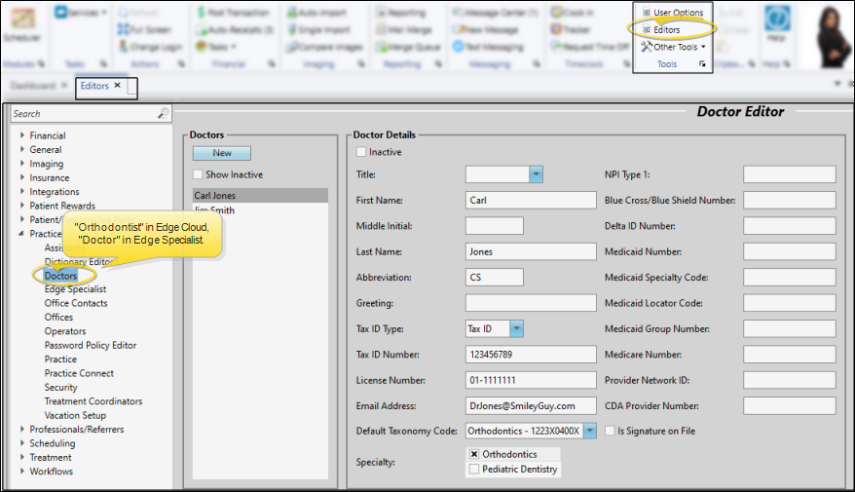Open the Tax ID Type dropdown
Viewport: 855px width, 492px height.
pyautogui.click(x=516, y=328)
